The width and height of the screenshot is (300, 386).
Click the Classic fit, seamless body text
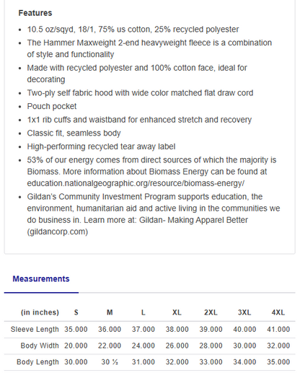[x=74, y=133]
